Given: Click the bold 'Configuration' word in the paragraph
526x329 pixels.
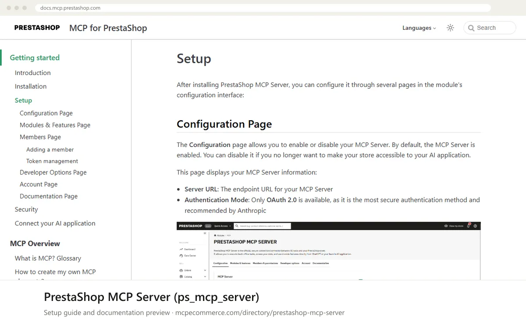Looking at the screenshot, I should [x=210, y=144].
